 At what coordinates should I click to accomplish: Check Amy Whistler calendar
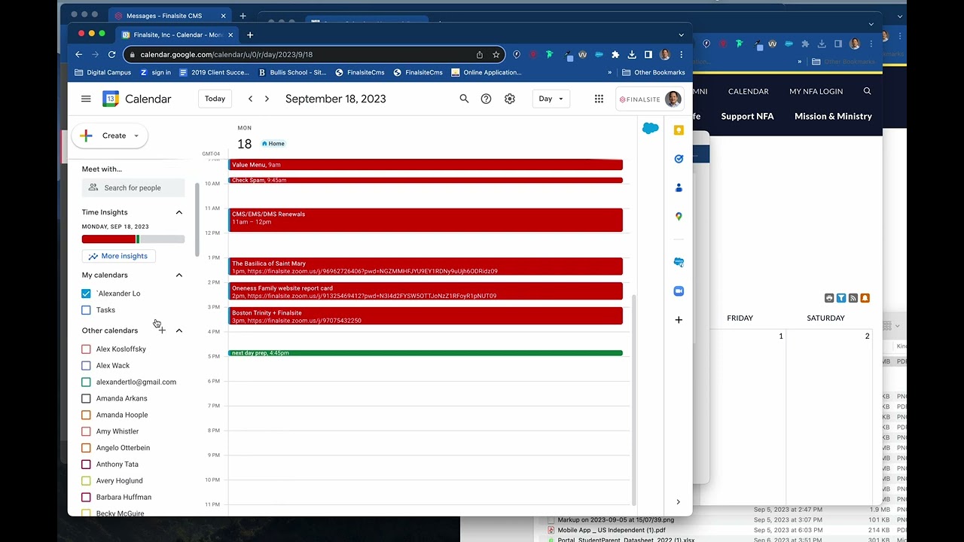(86, 431)
